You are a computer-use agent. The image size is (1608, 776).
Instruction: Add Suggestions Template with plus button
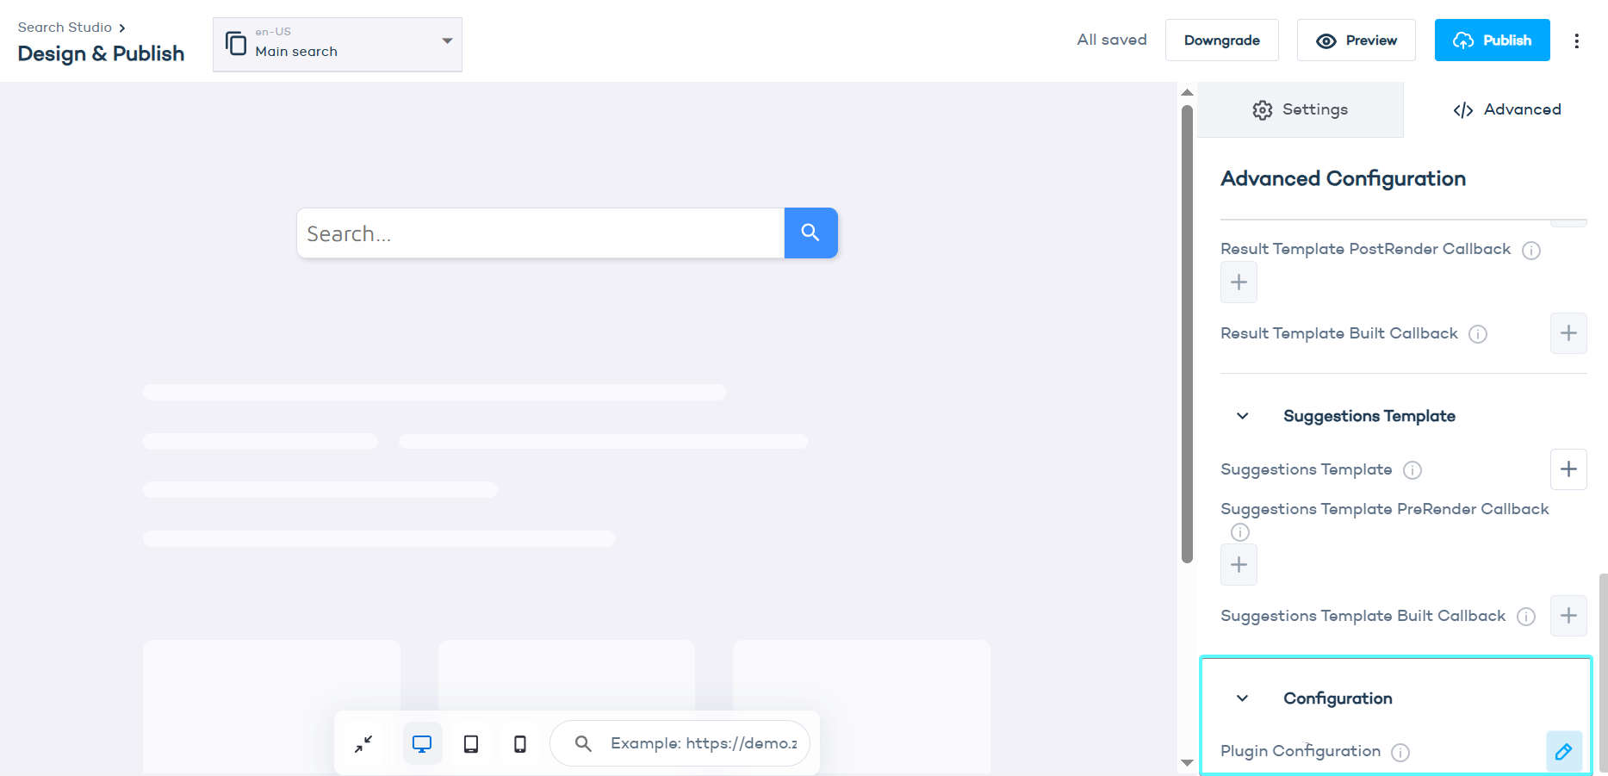point(1568,469)
